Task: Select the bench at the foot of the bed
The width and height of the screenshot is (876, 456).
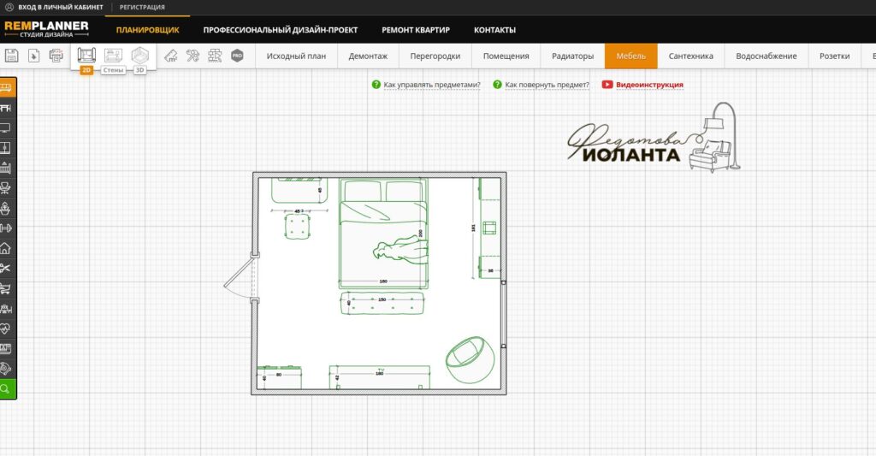Action: coord(382,303)
